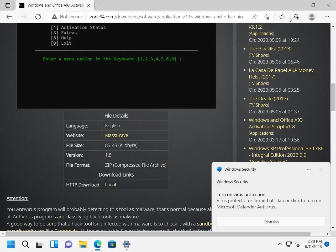Open The Orville (2017) link
This screenshot has height=252, width=336.
pos(268,98)
